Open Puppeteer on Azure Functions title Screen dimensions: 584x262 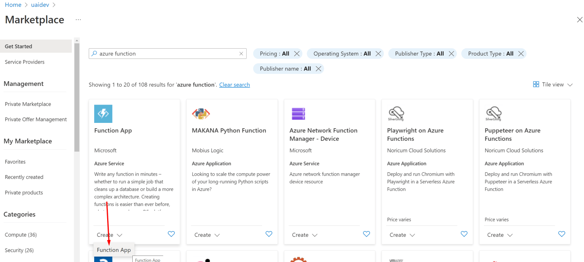(513, 135)
